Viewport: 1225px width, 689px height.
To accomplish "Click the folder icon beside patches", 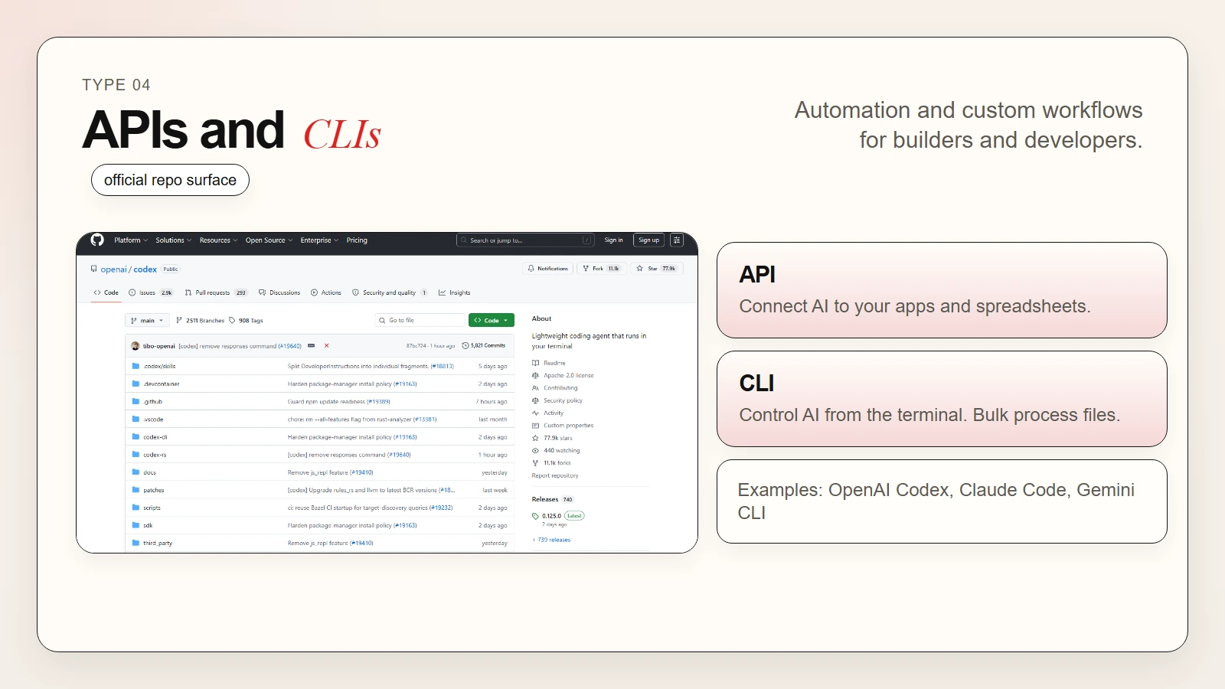I will [x=136, y=490].
